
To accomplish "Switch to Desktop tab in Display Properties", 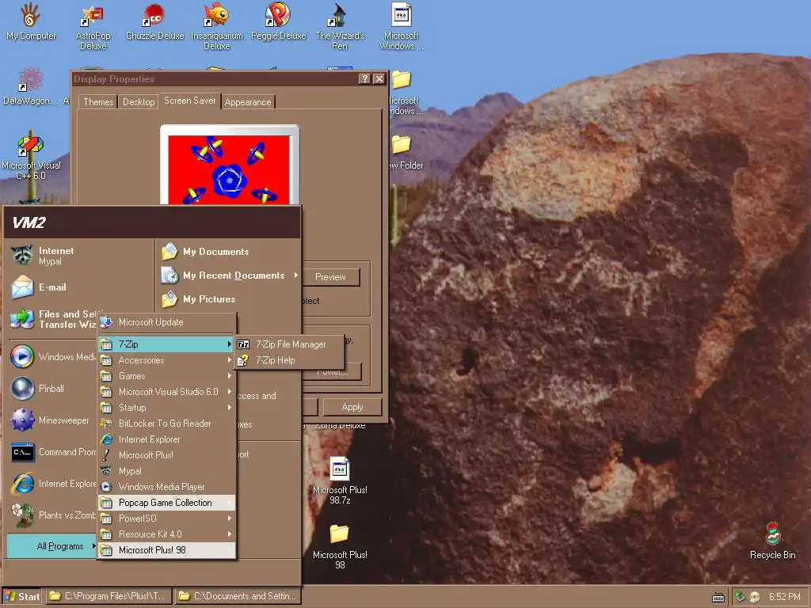I will 138,102.
